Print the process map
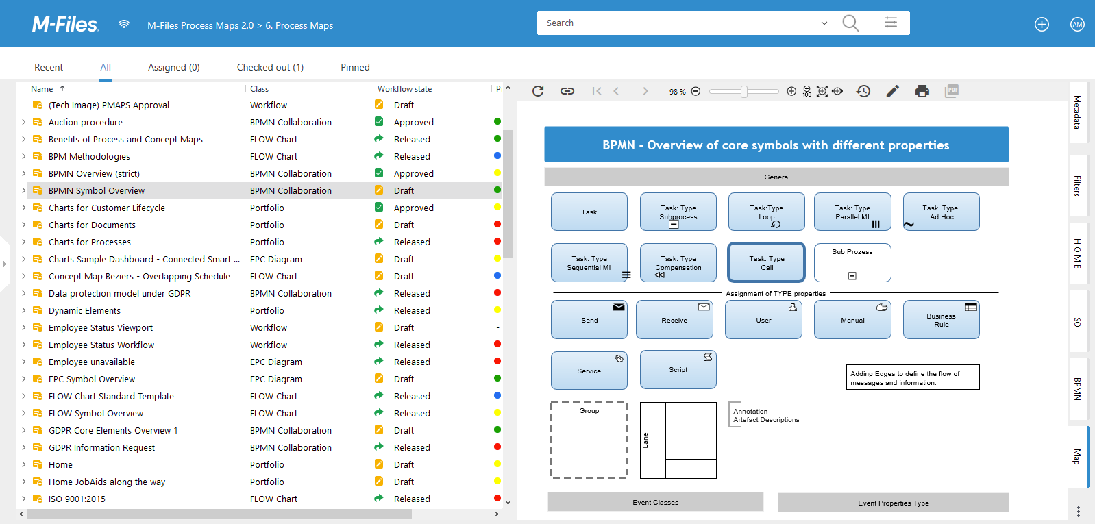The height and width of the screenshot is (524, 1095). tap(922, 91)
